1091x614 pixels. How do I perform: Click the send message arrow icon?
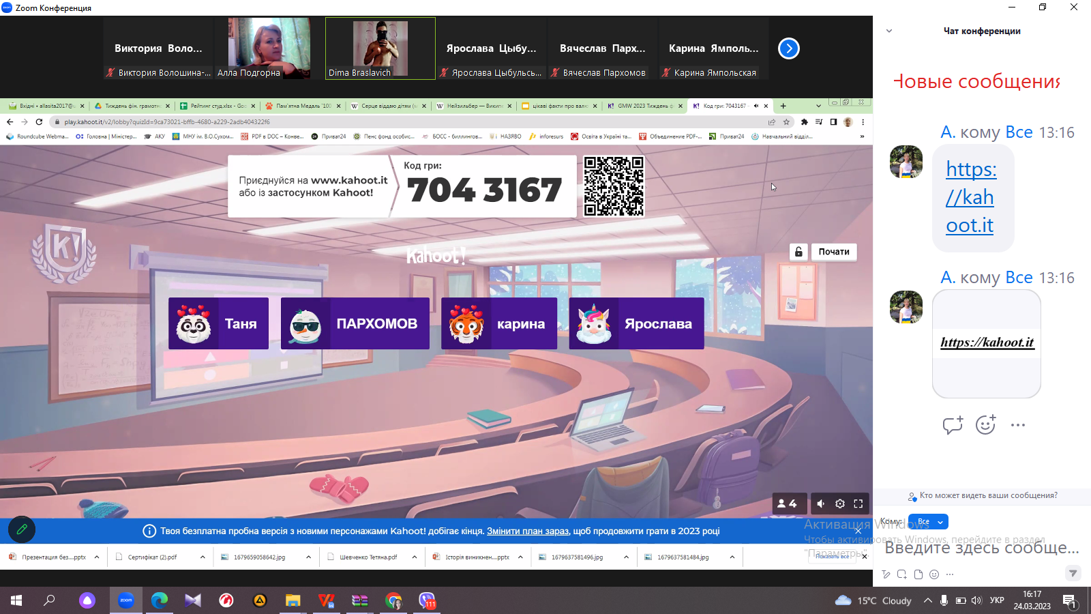[1073, 573]
